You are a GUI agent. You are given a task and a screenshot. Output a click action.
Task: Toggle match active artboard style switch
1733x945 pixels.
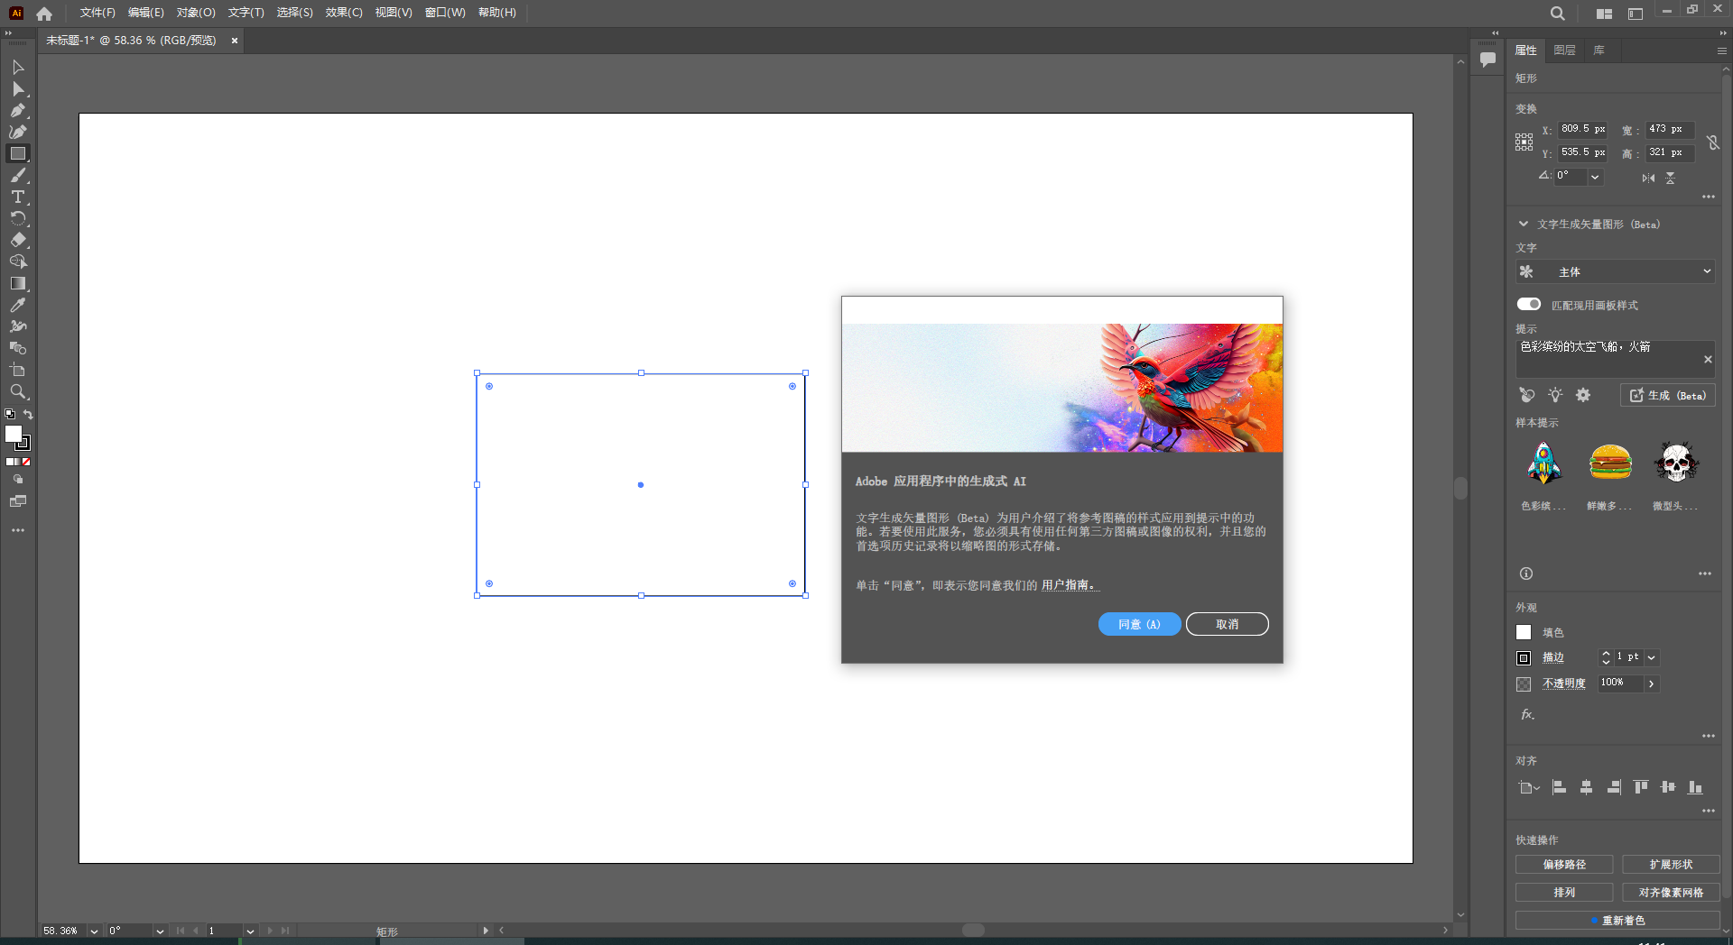click(1528, 305)
